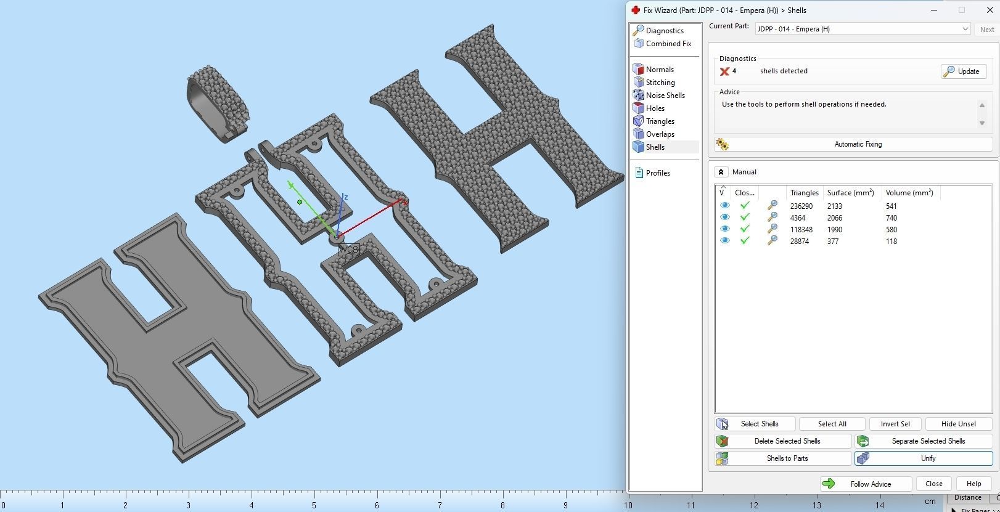Select the 377 surface value
The width and height of the screenshot is (1000, 512).
pos(833,242)
